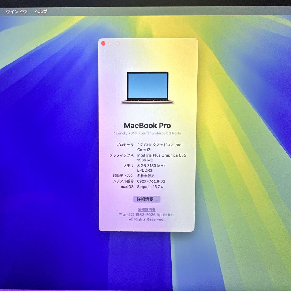The height and width of the screenshot is (291, 291).
Task: Click the macOS label
Action: click(127, 187)
